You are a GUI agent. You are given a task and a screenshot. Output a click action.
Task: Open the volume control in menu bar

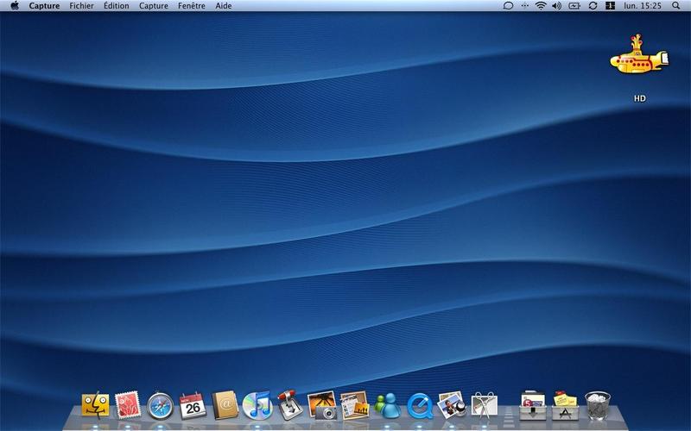556,6
